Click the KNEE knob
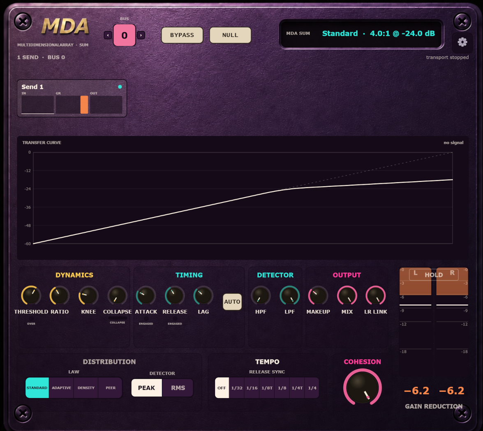Viewport: 483px width, 431px height. tap(88, 295)
